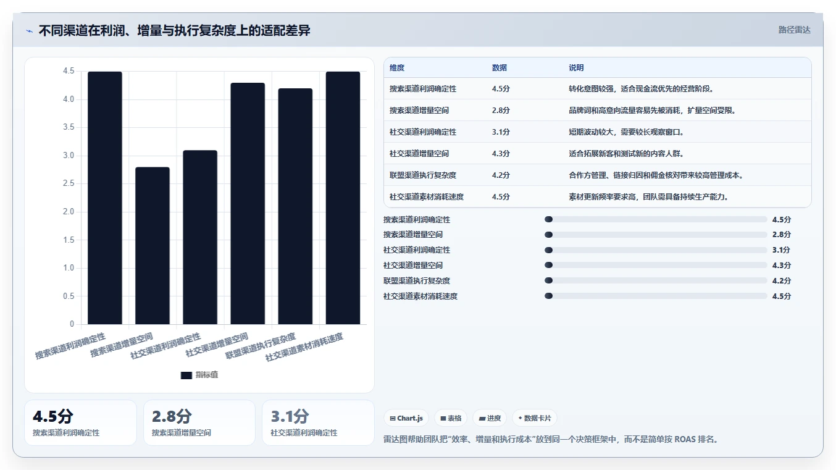
Task: Click table cell 社交渠道素材消耗速度
Action: point(427,197)
